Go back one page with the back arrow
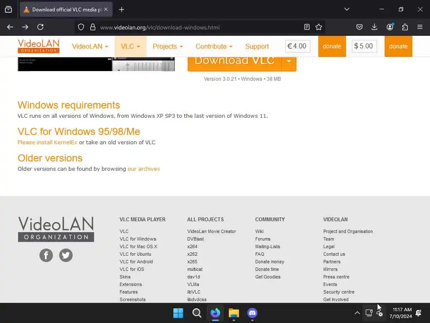Screen dimensions: 430x323 click(10, 27)
